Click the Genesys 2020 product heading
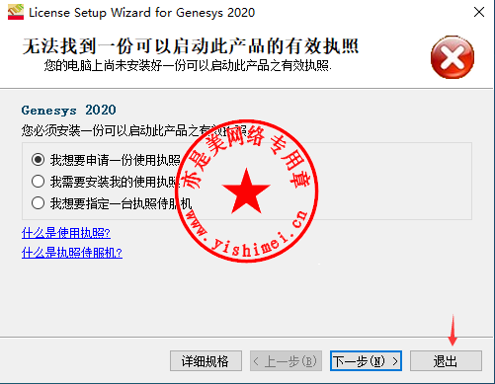Viewport: 495px width, 384px height. coord(68,110)
